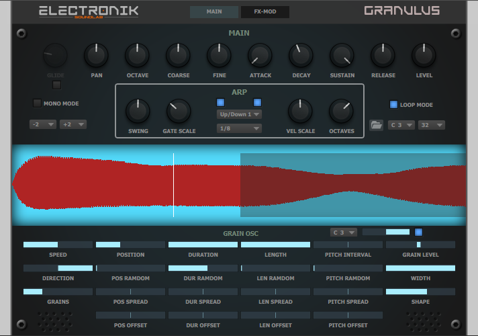The height and width of the screenshot is (336, 478).
Task: Switch to the FX-MOD tab
Action: (265, 11)
